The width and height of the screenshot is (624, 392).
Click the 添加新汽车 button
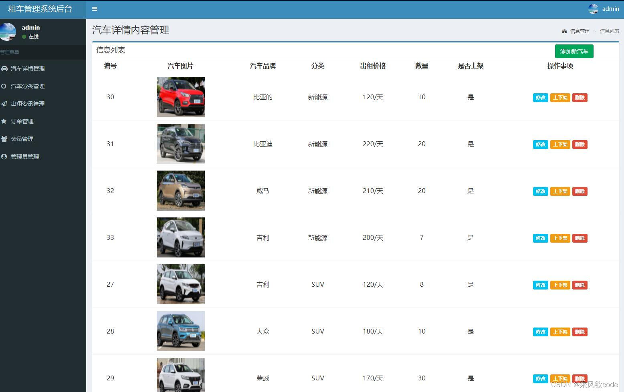[574, 51]
